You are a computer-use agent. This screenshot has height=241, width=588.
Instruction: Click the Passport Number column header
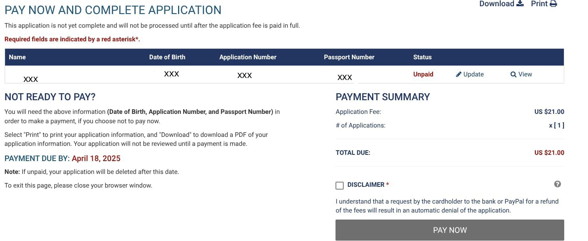click(x=349, y=57)
